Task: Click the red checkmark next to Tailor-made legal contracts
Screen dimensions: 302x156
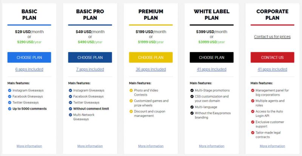Action: point(253,133)
